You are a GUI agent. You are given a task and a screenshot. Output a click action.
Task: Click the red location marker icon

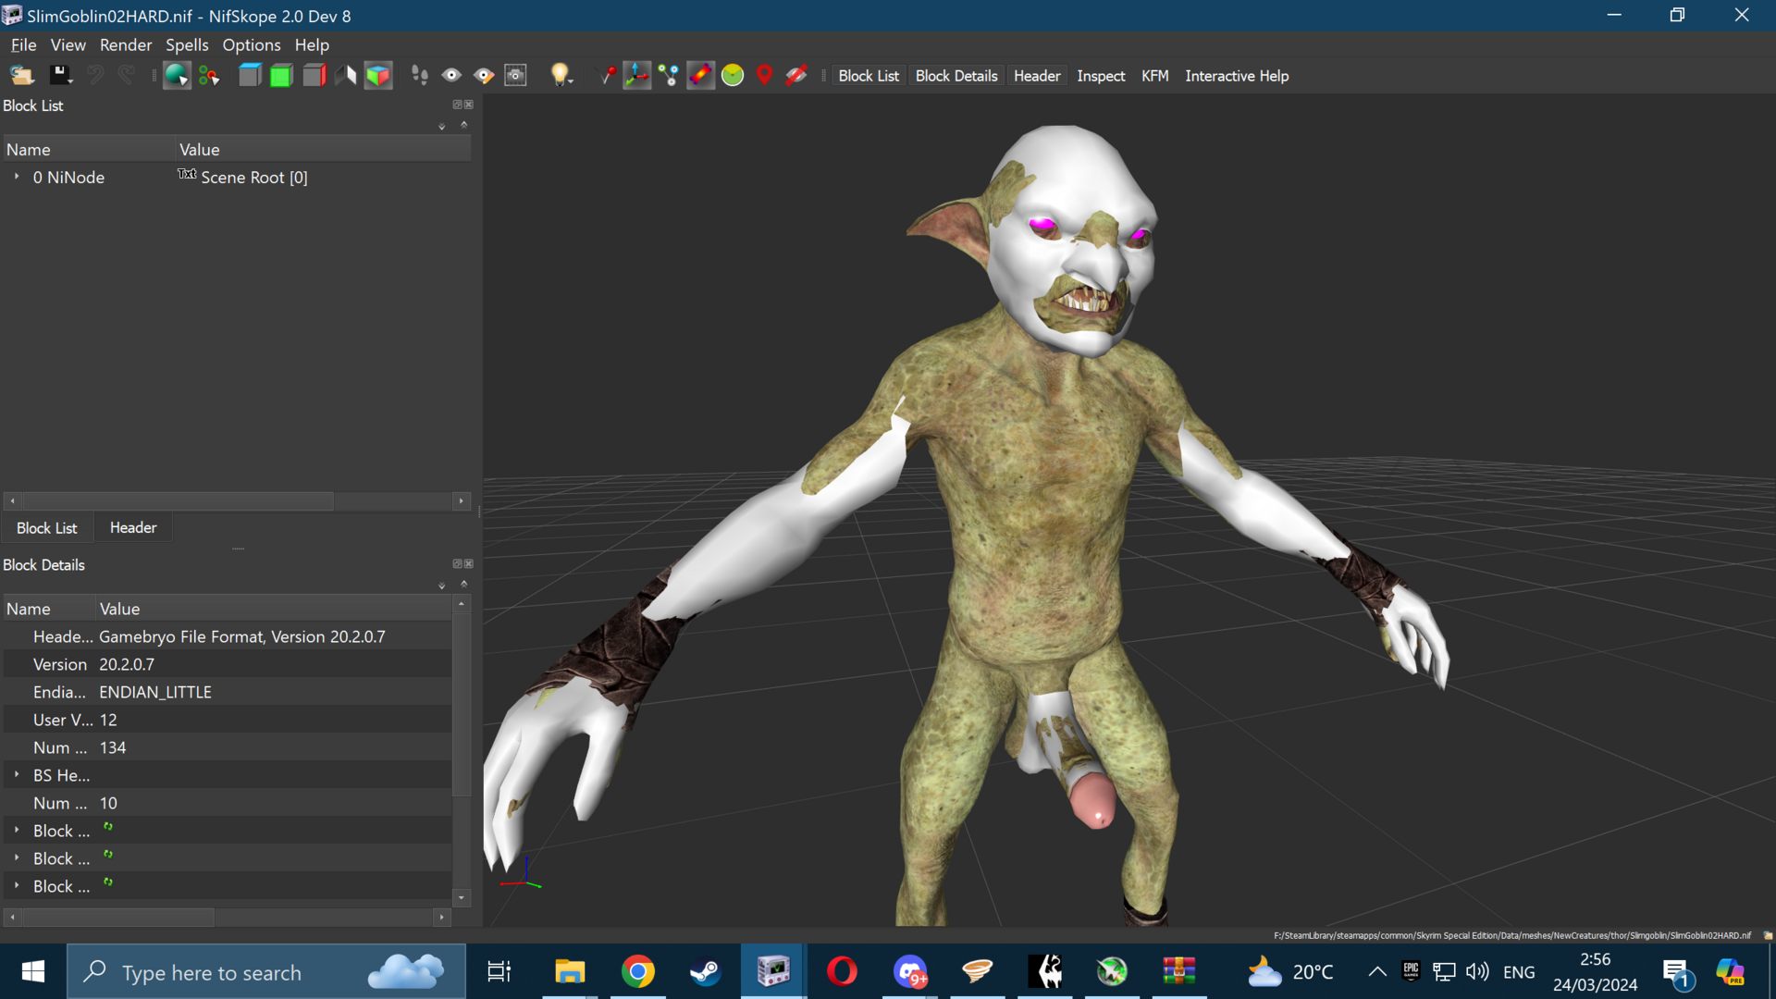764,76
